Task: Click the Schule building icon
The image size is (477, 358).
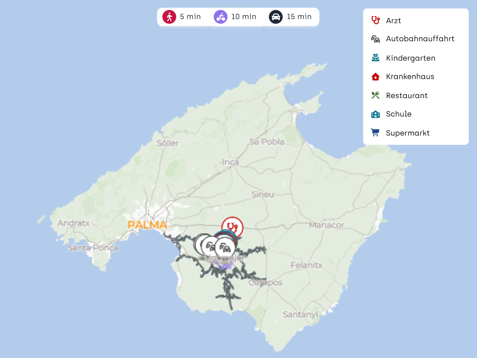Action: pos(375,114)
